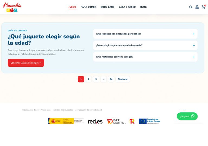Click the Siguiente pagination button

pos(123,79)
